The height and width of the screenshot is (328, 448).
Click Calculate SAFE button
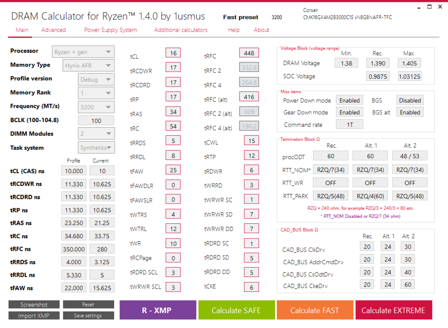coord(236,310)
